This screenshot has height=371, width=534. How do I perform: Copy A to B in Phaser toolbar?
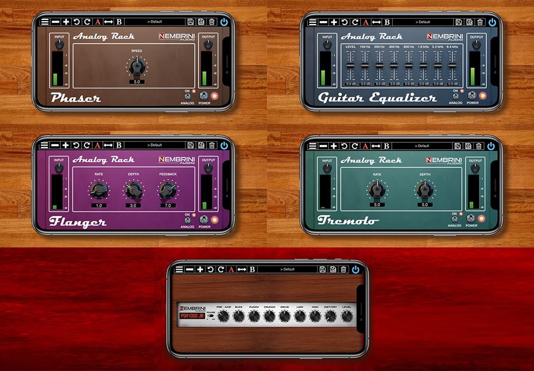pyautogui.click(x=108, y=22)
